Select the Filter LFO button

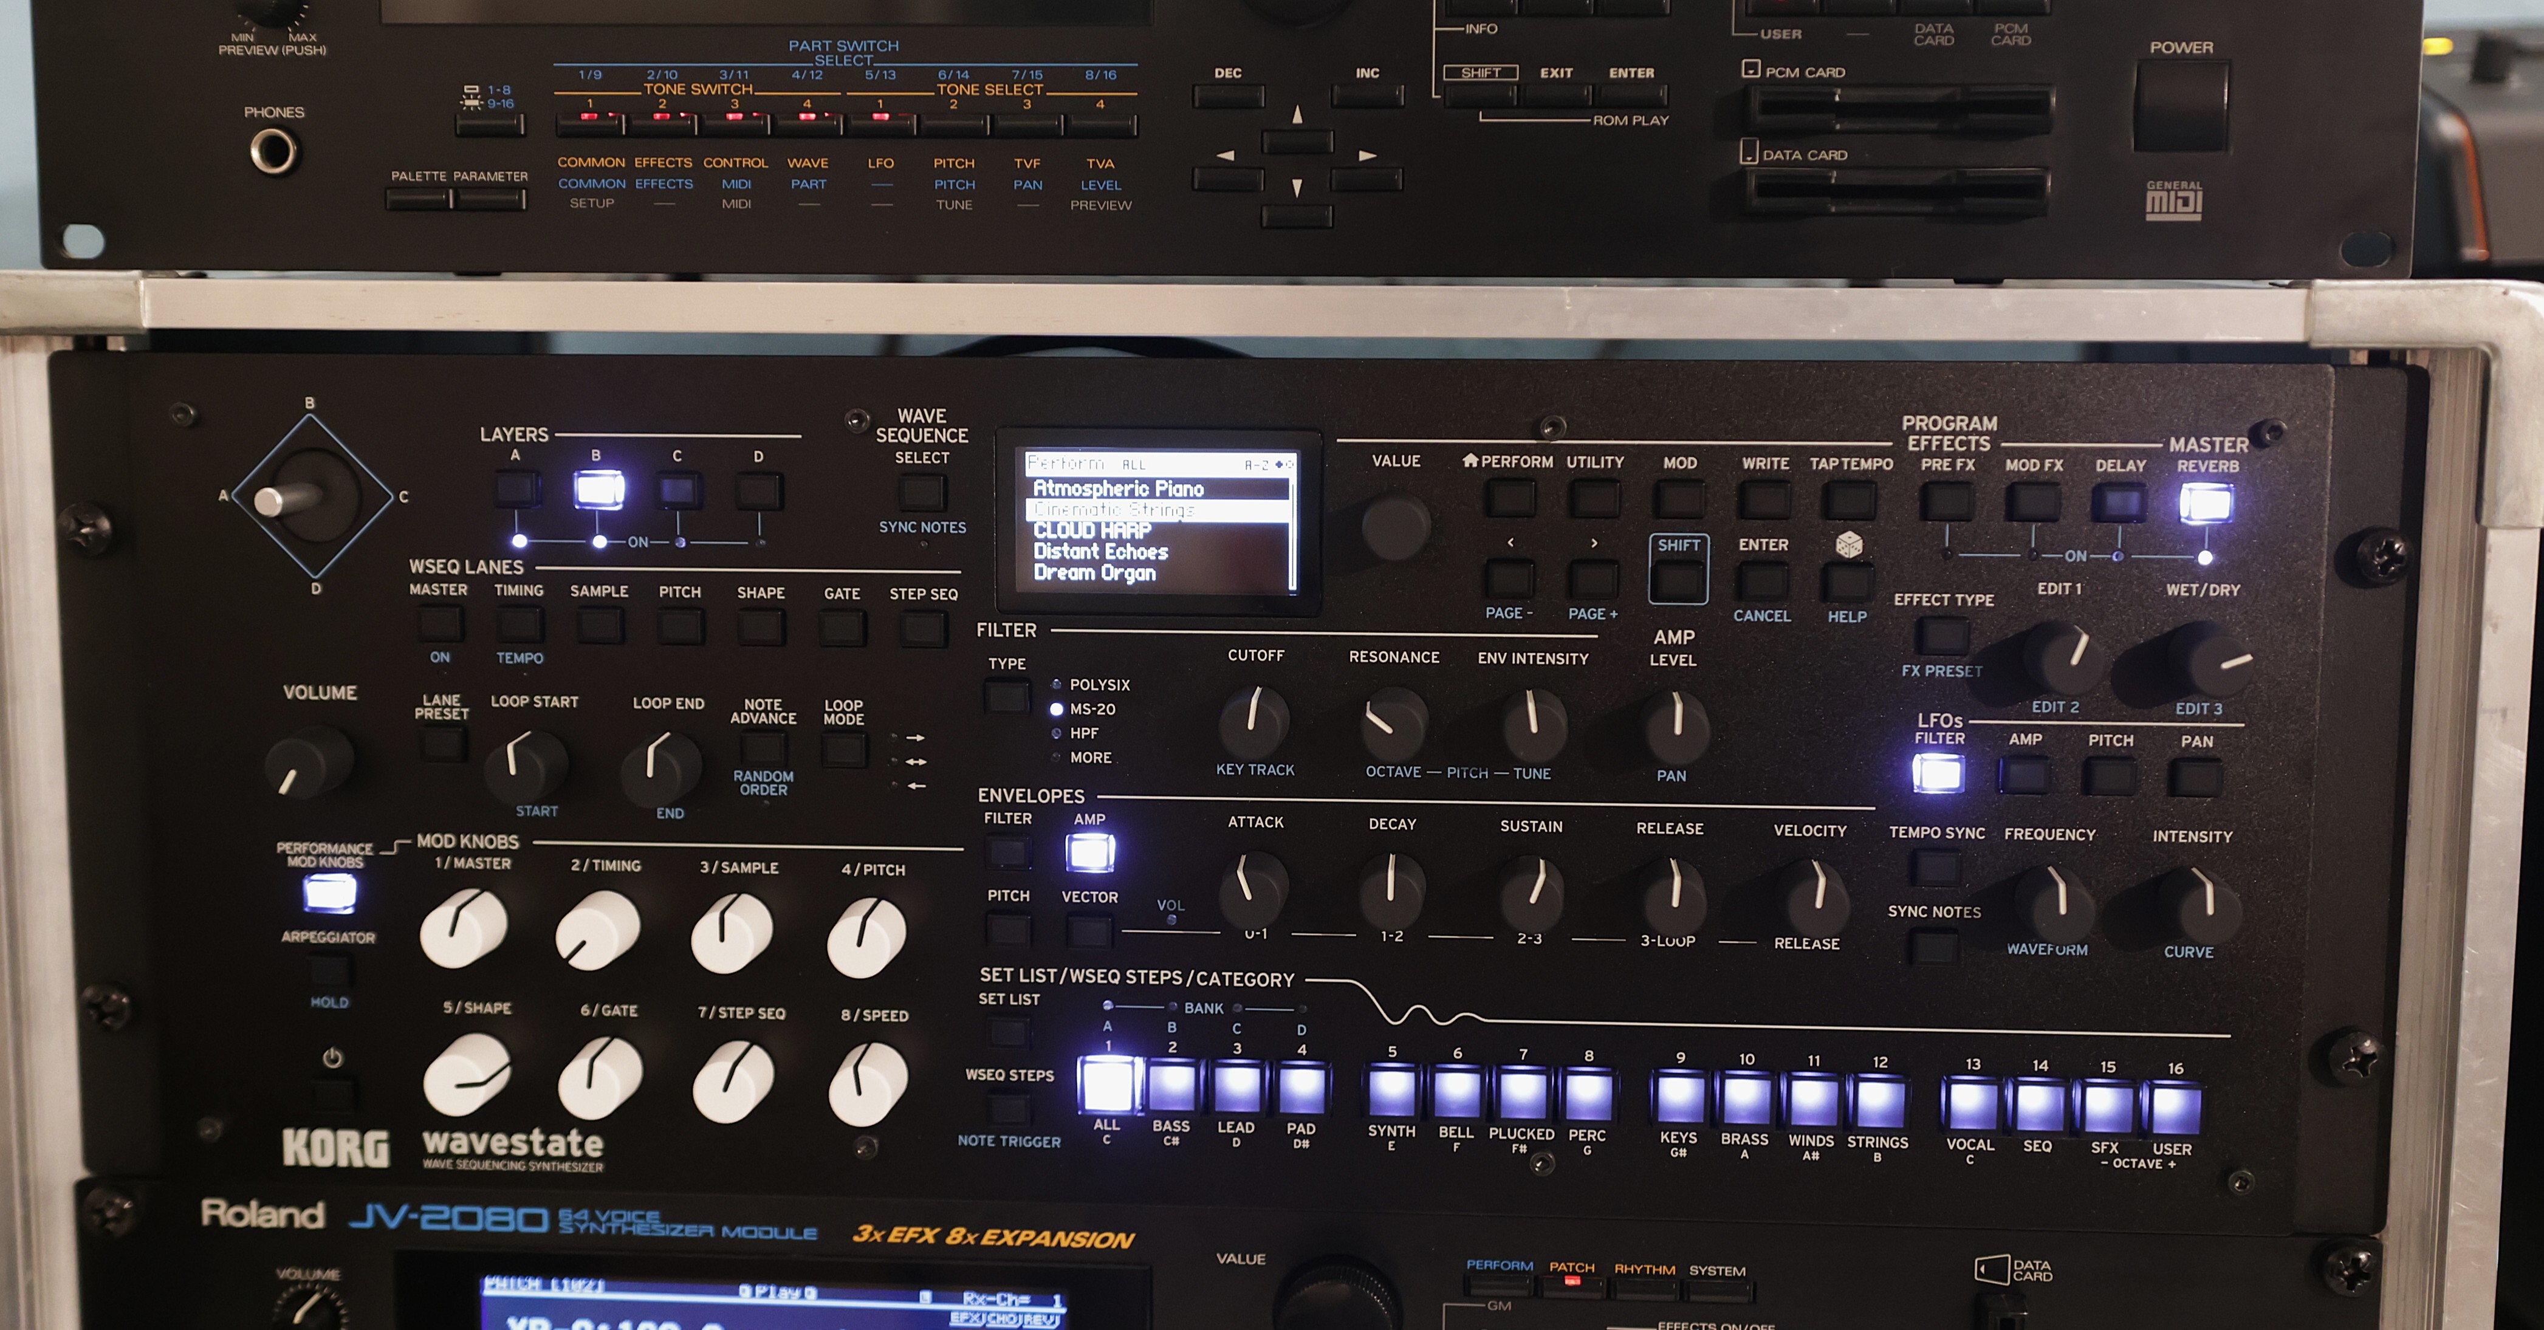pos(1938,773)
